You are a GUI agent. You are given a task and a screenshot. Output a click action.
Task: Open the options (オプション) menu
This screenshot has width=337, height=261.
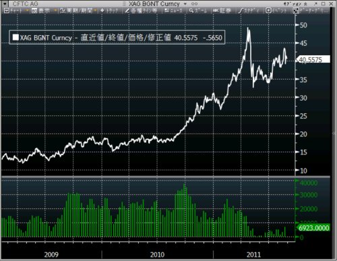click(x=293, y=4)
